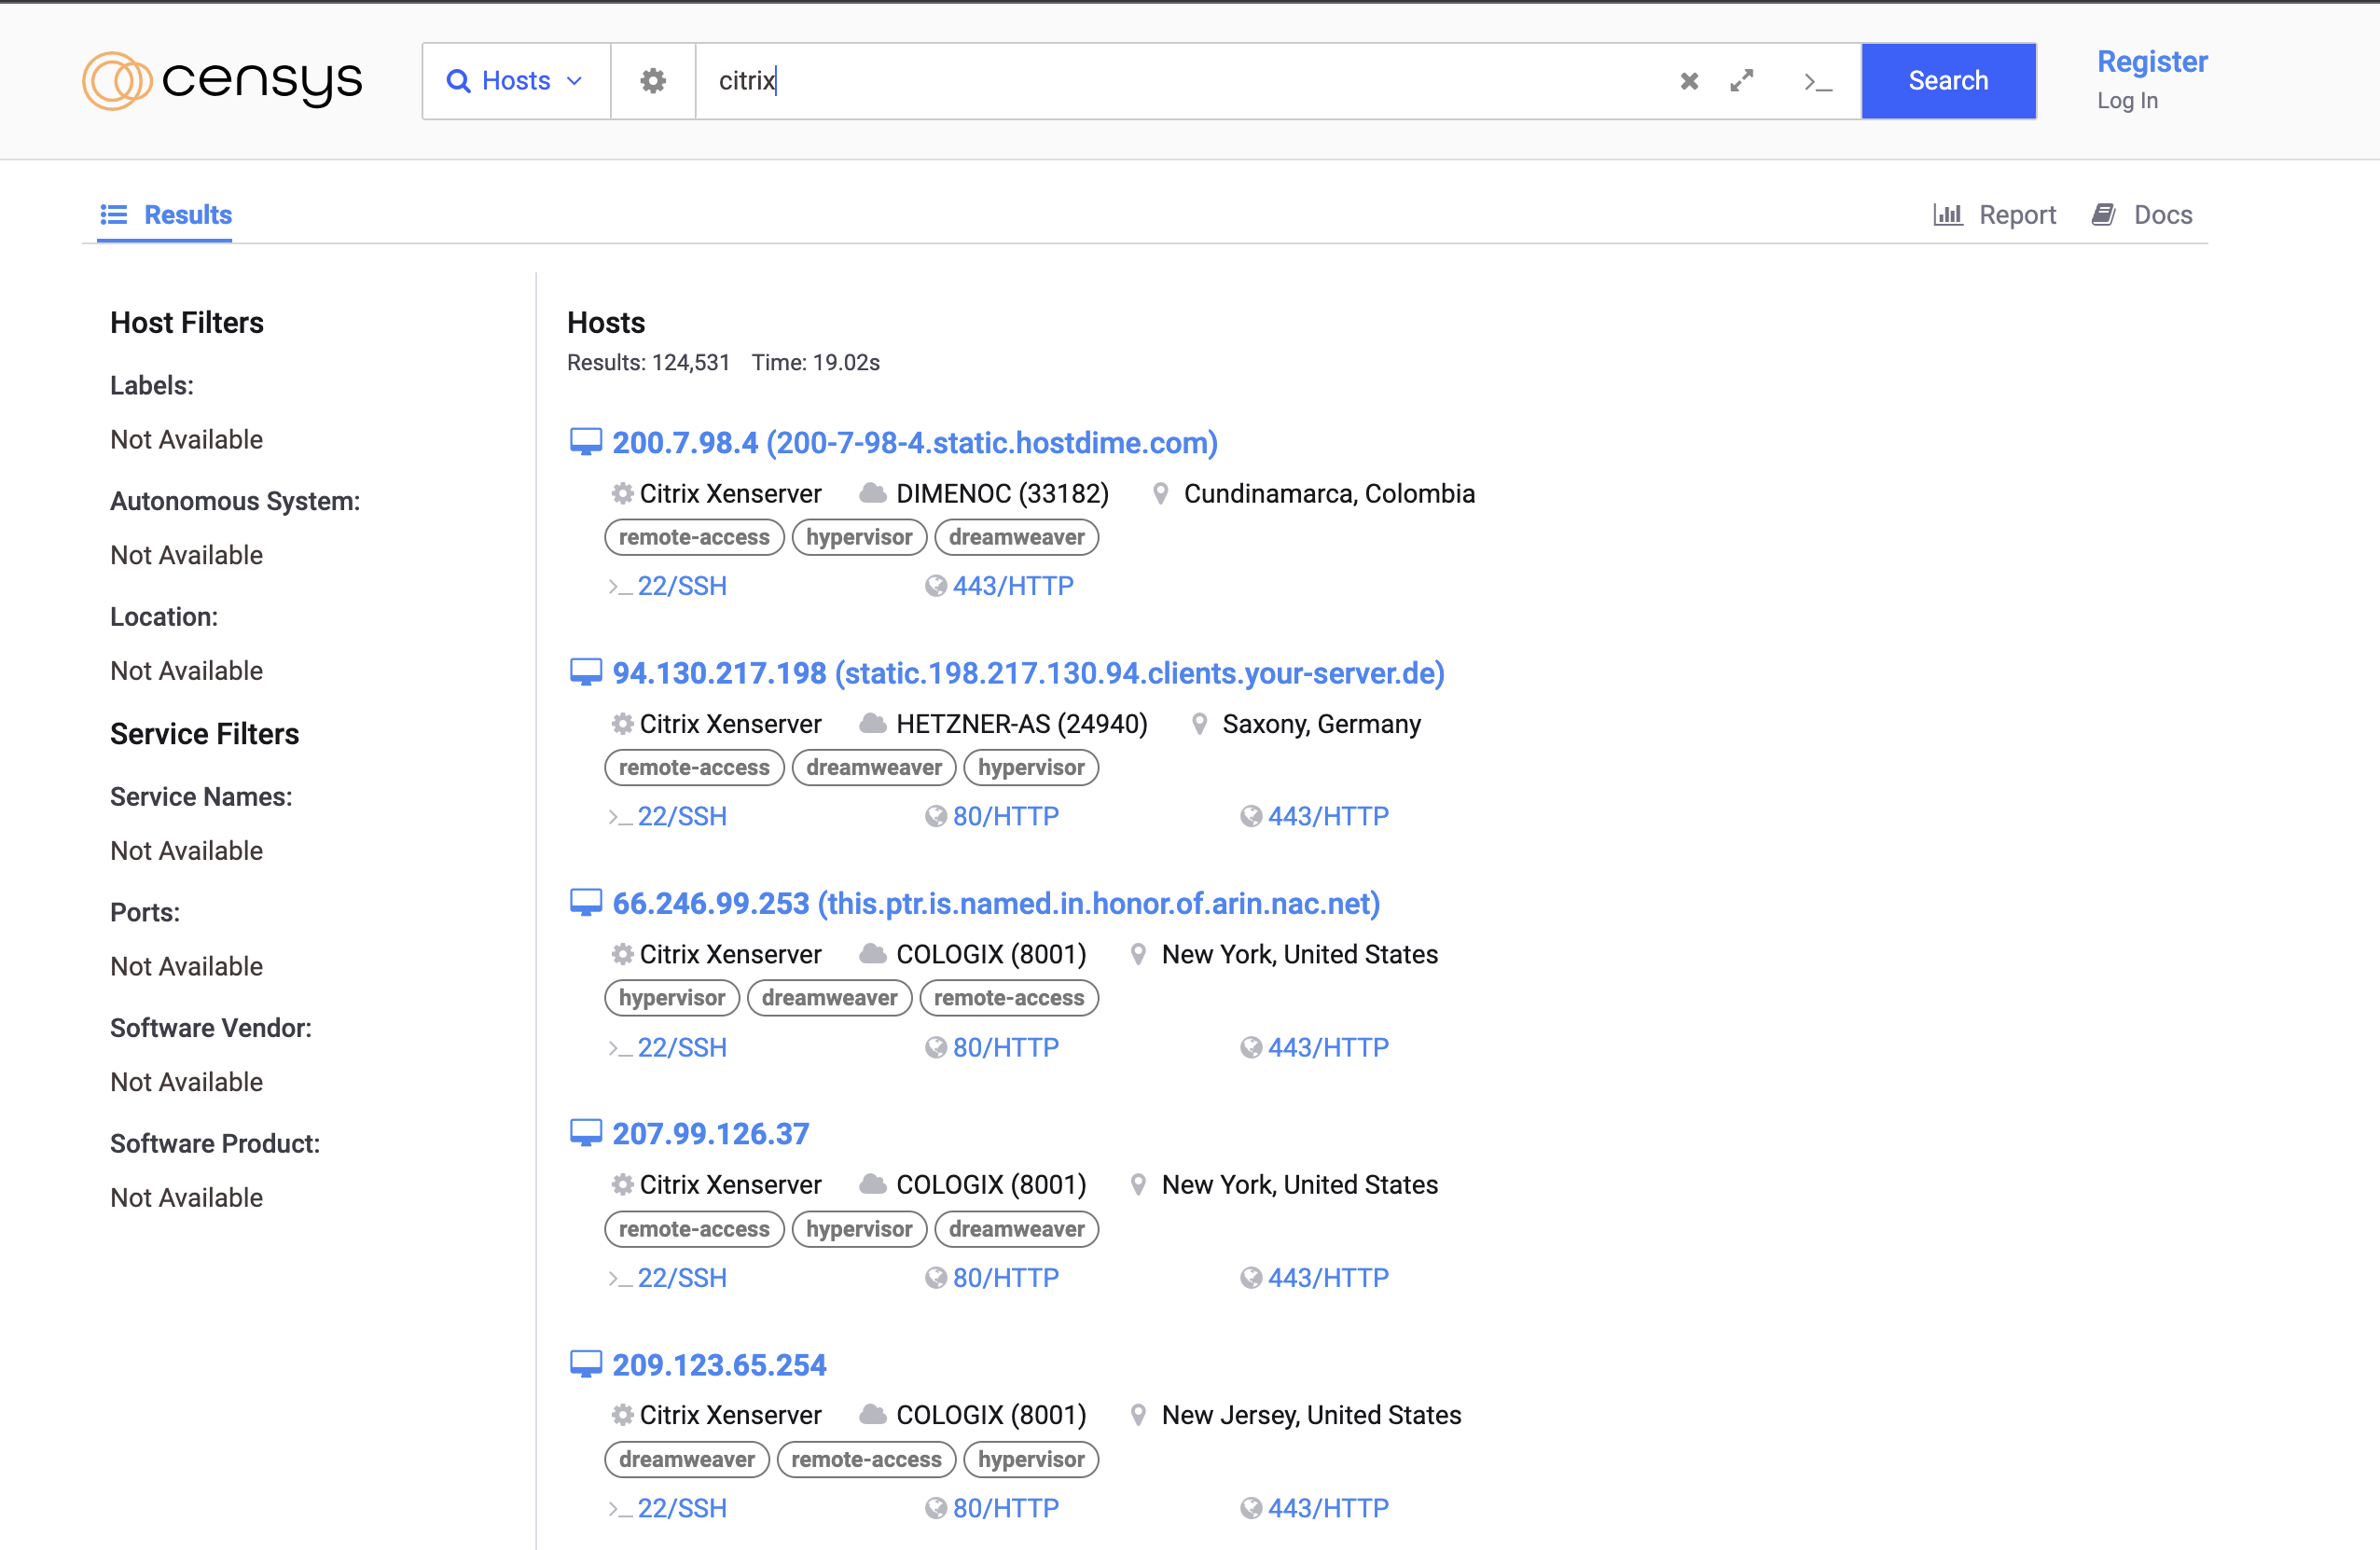Screen dimensions: 2380x1550
Task: Click location pin beside New Jersey, United States
Action: pos(1138,1415)
